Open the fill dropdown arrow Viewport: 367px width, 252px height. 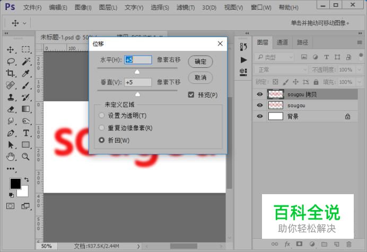359,82
